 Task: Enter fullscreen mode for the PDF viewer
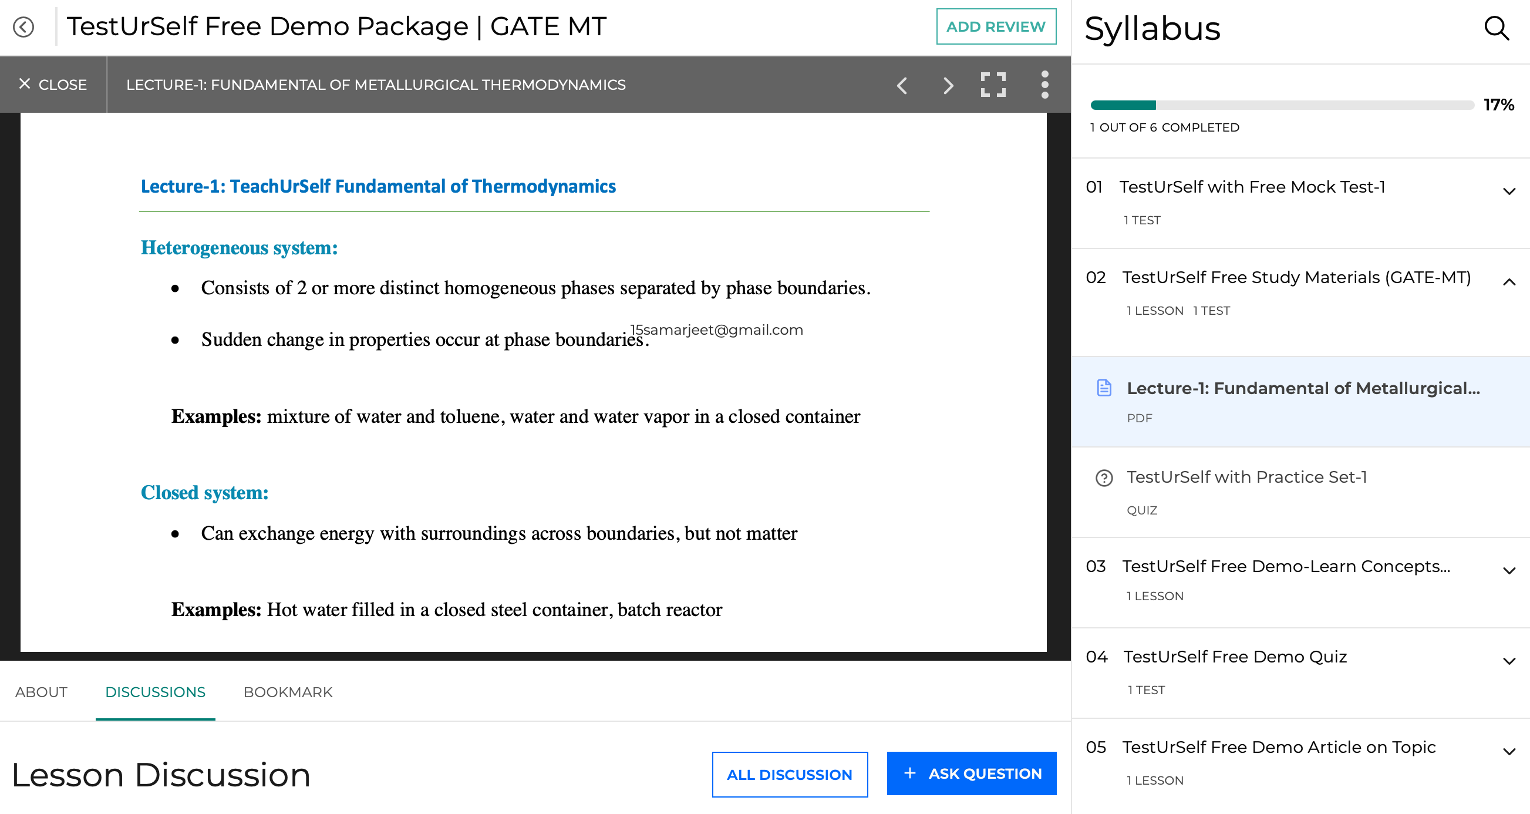click(993, 85)
